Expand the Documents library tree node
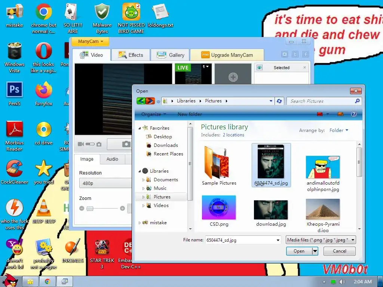 pyautogui.click(x=143, y=180)
